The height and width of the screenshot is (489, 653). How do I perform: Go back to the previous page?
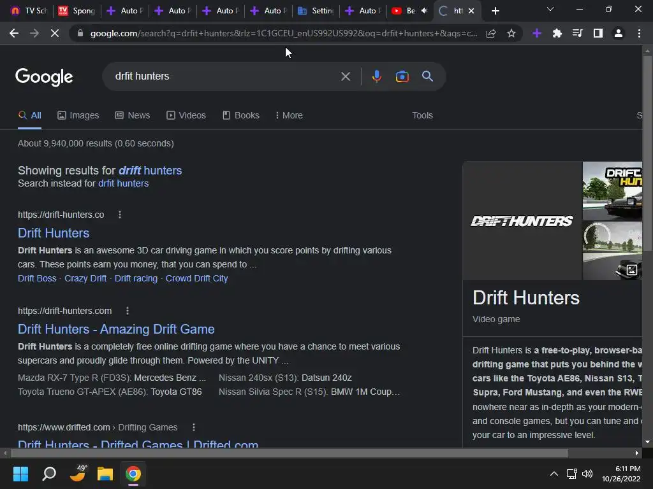[x=14, y=33]
